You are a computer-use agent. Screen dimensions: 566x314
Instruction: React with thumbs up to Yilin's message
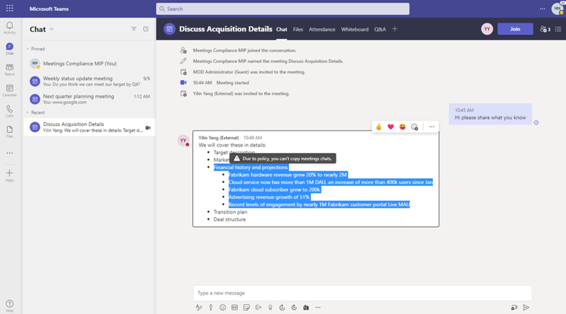pyautogui.click(x=378, y=127)
